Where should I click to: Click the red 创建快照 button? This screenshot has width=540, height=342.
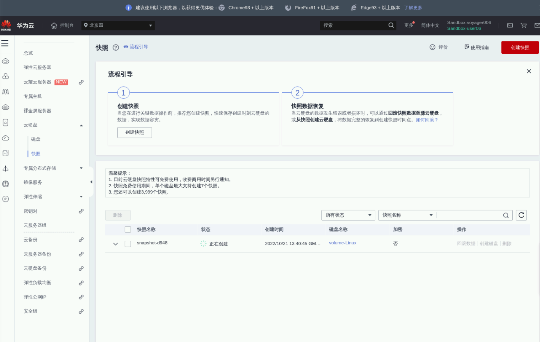[520, 47]
